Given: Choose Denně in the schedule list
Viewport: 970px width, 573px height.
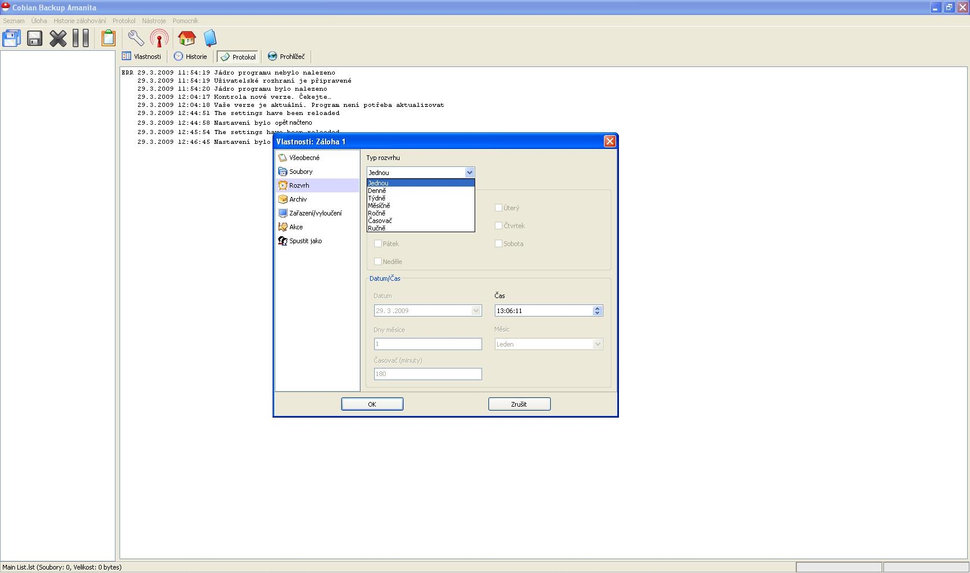Looking at the screenshot, I should click(x=421, y=191).
